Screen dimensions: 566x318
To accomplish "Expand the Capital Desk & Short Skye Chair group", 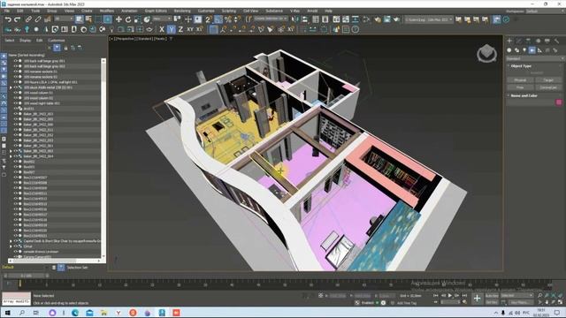I will 11,241.
